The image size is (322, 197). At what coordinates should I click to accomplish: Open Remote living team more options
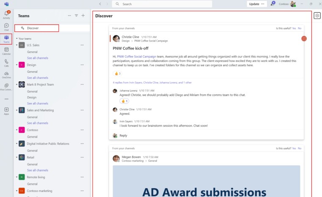coord(82,177)
